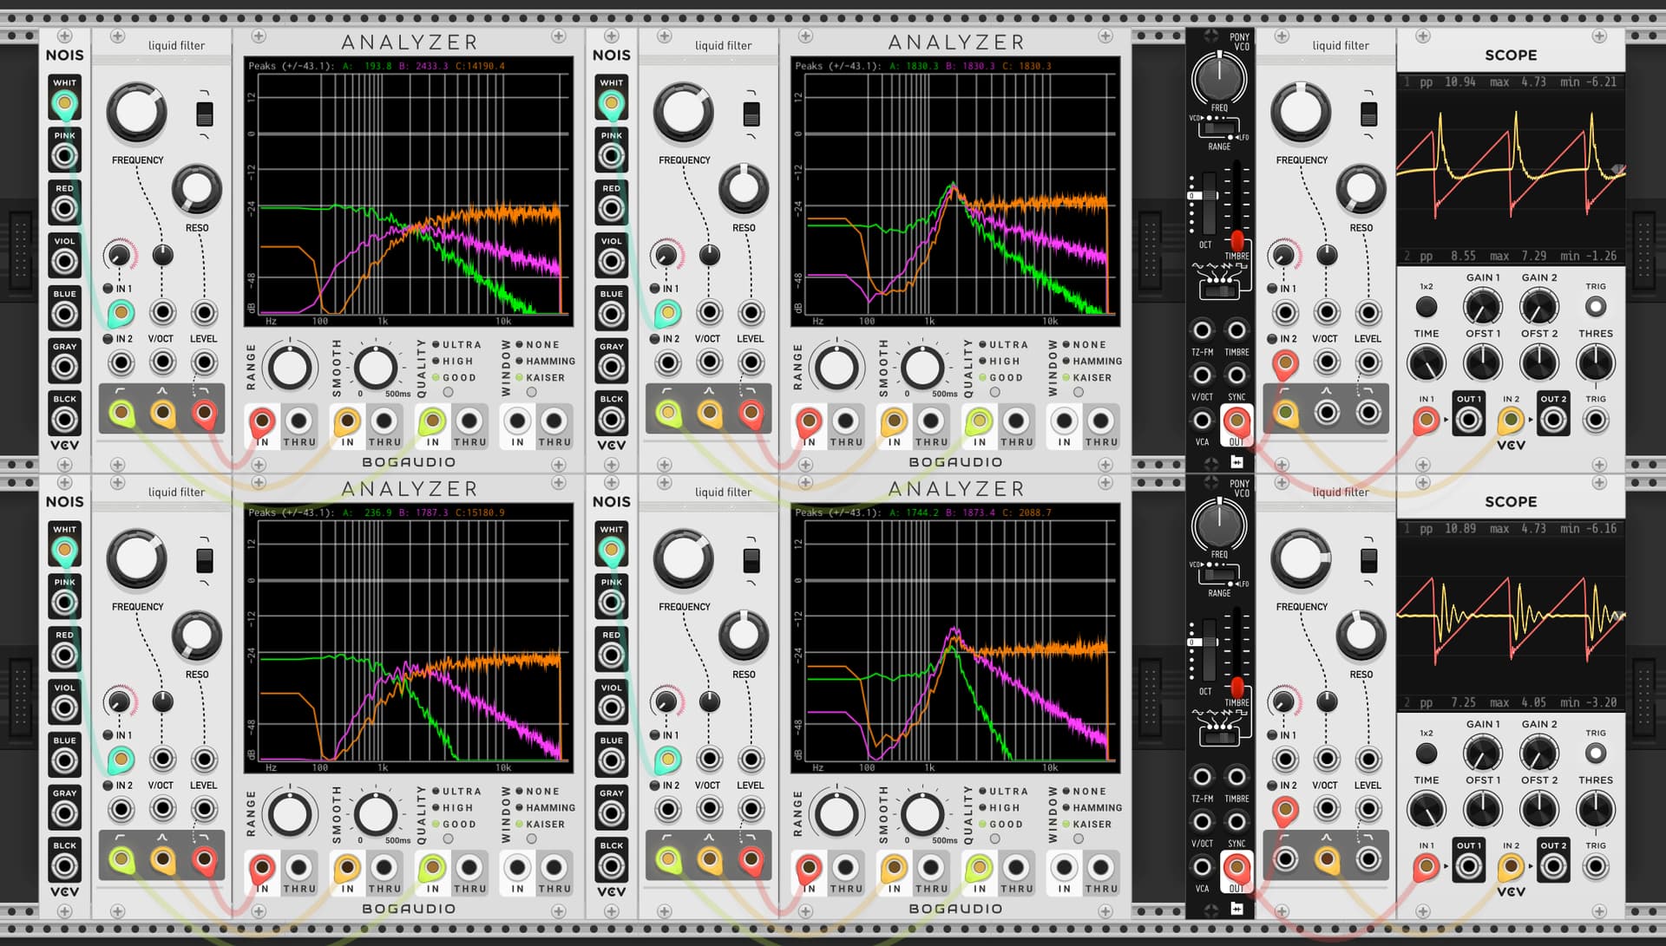Click RESO knob on bottom-left liquid filter
The width and height of the screenshot is (1666, 946).
(197, 636)
